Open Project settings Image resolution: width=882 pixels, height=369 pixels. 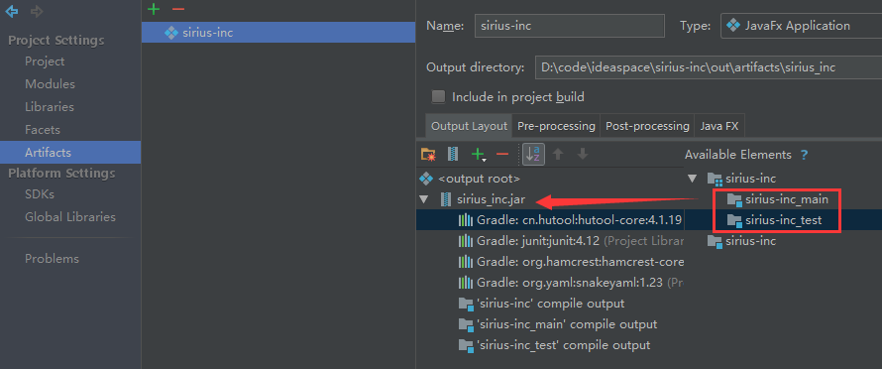[45, 61]
